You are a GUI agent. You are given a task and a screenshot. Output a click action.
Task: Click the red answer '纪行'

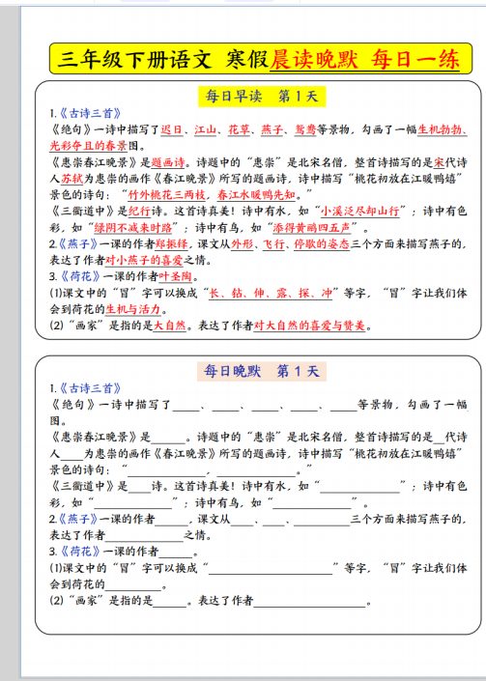coord(139,212)
